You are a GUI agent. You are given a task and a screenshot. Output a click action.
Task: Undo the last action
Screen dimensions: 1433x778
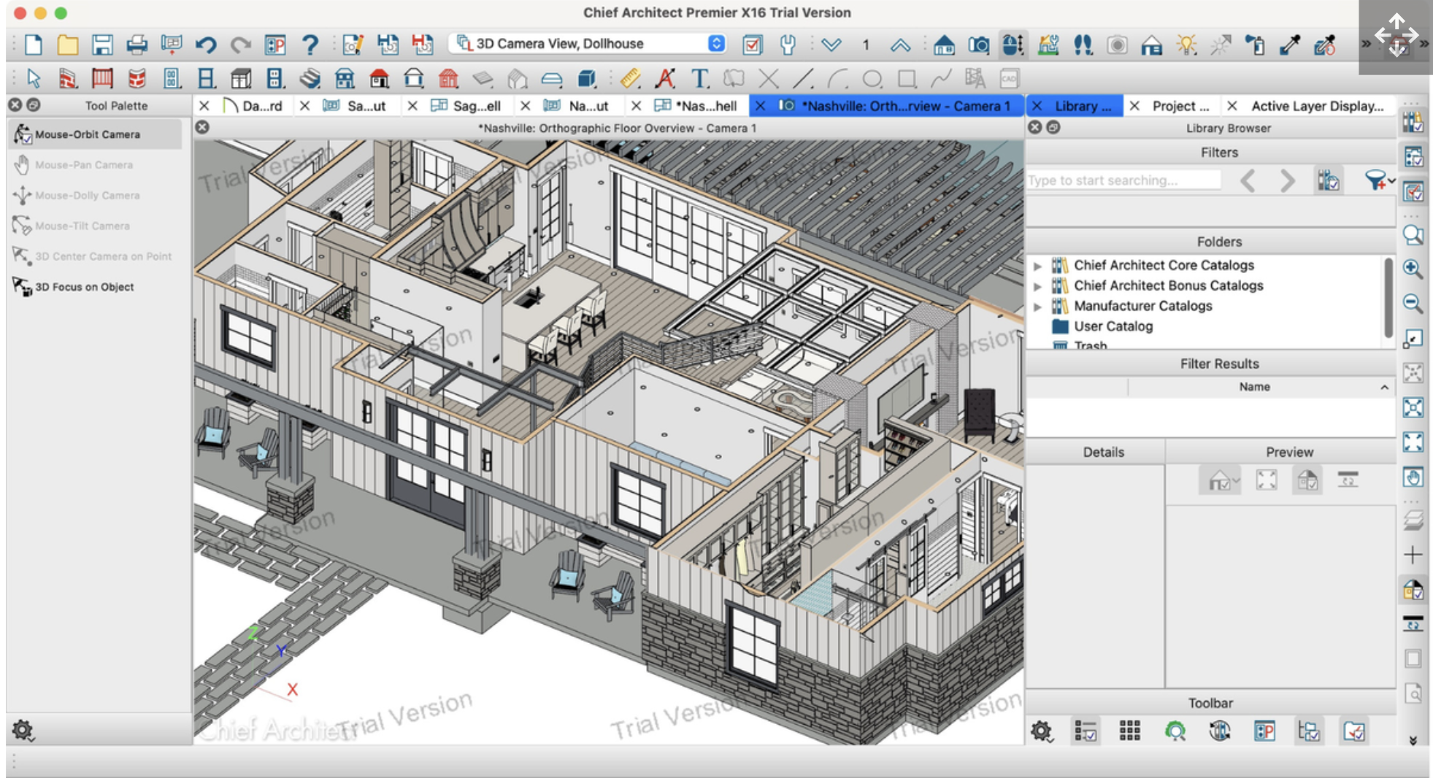click(206, 45)
